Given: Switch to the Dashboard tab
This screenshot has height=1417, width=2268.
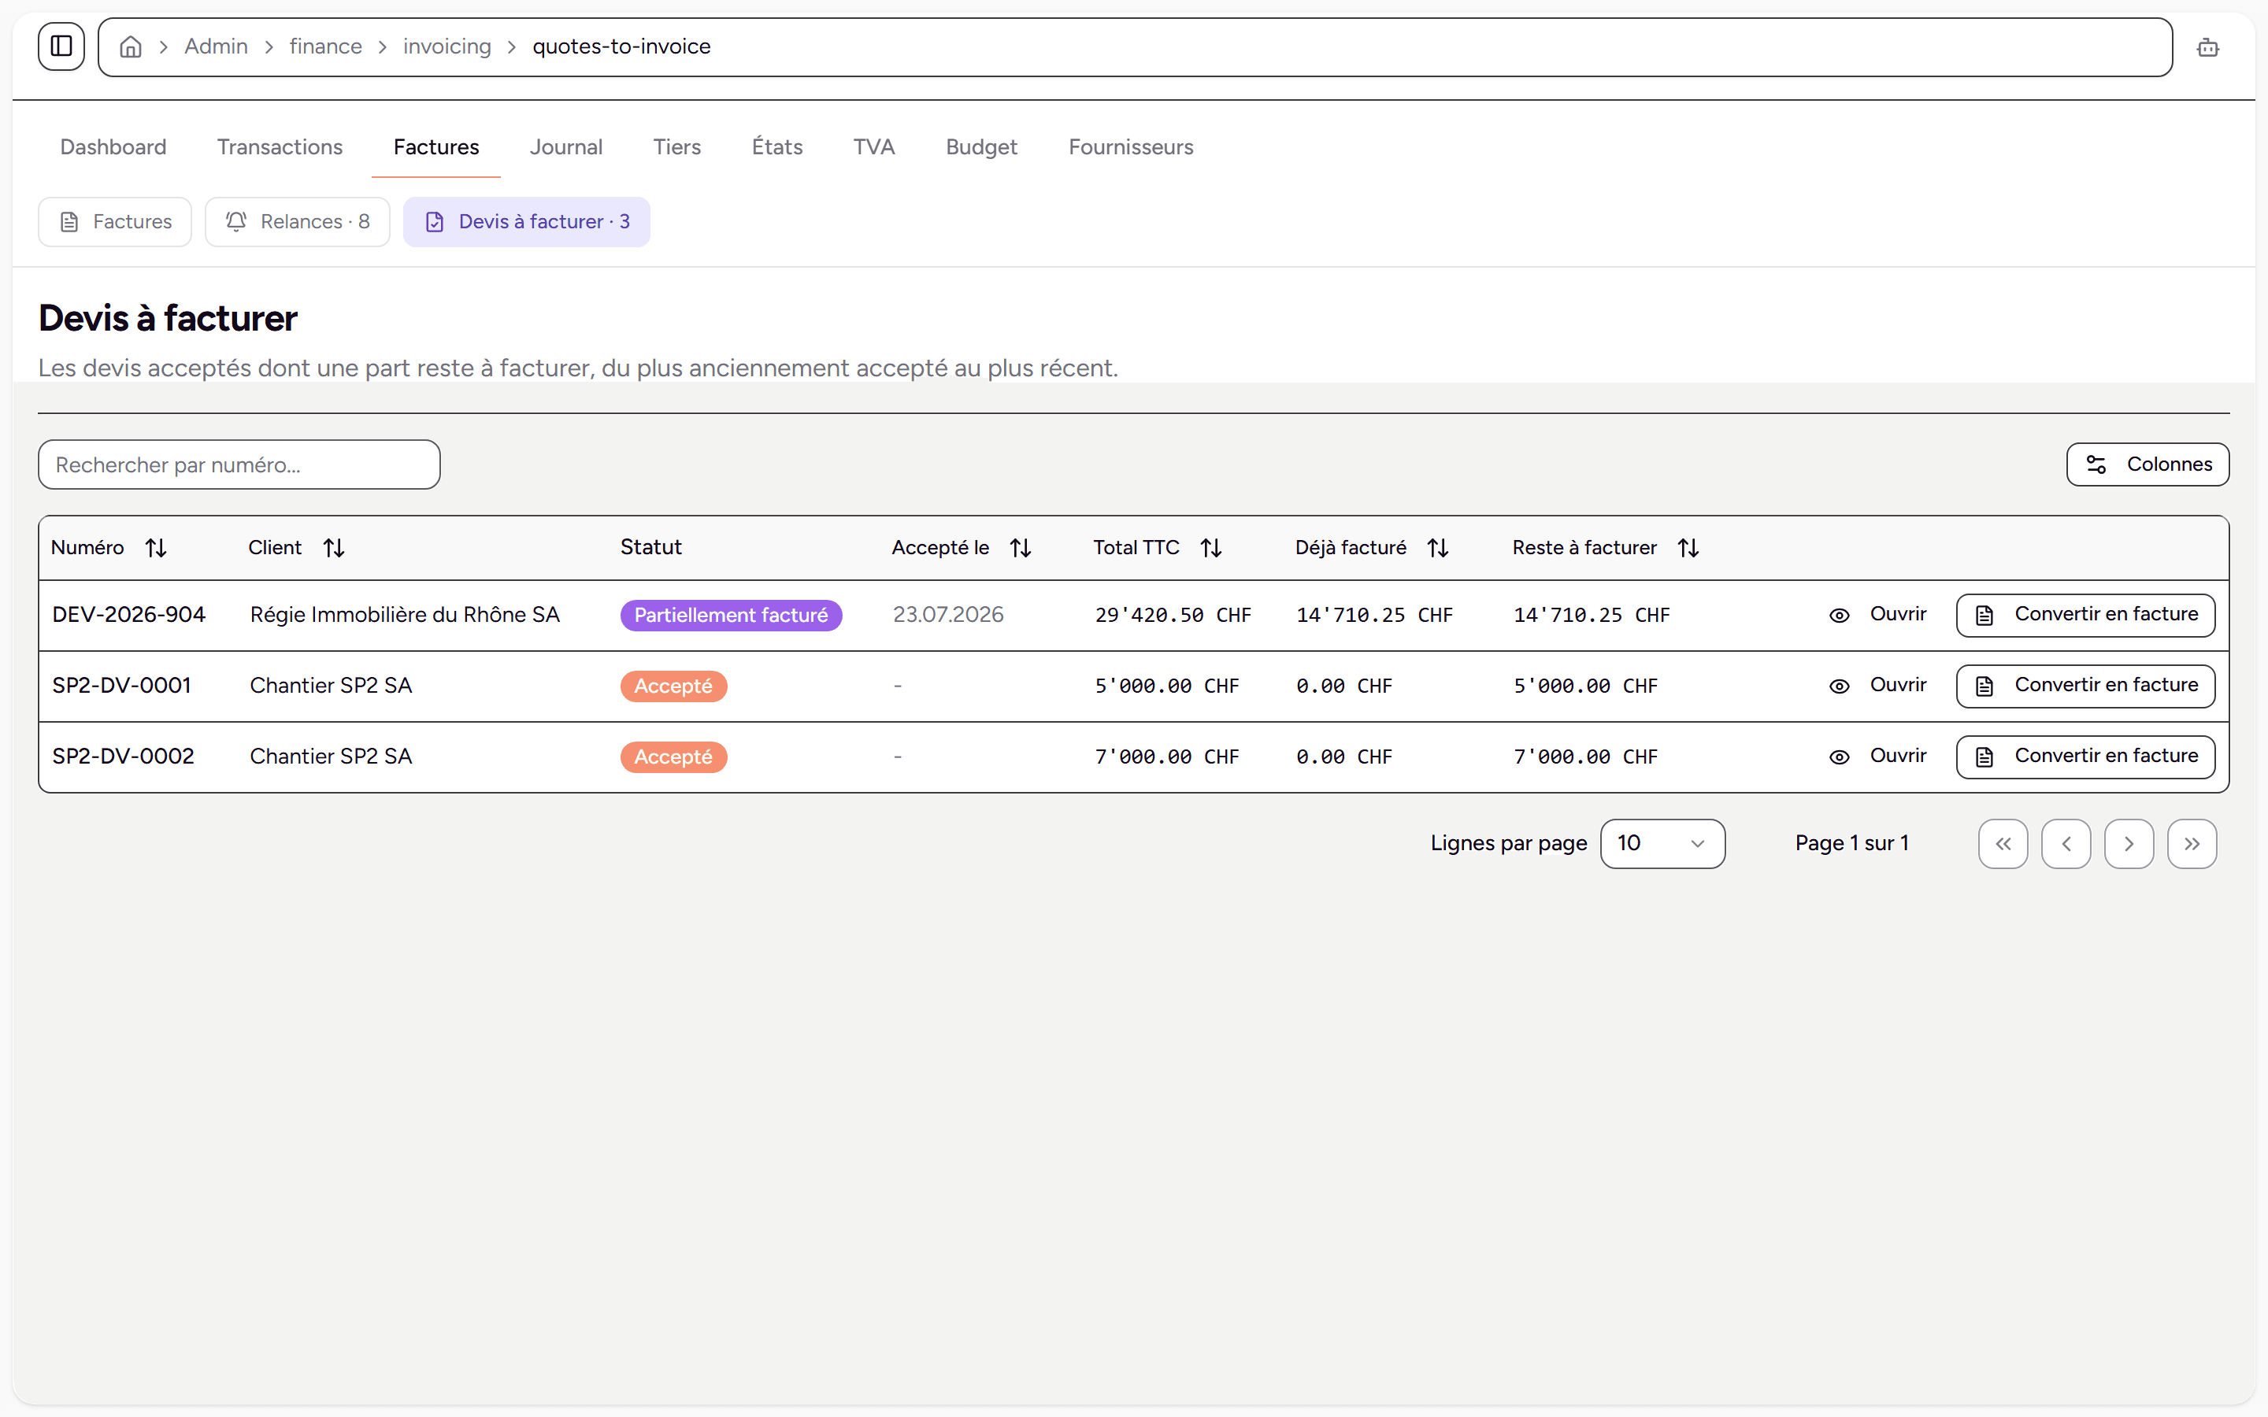Looking at the screenshot, I should click(x=113, y=147).
